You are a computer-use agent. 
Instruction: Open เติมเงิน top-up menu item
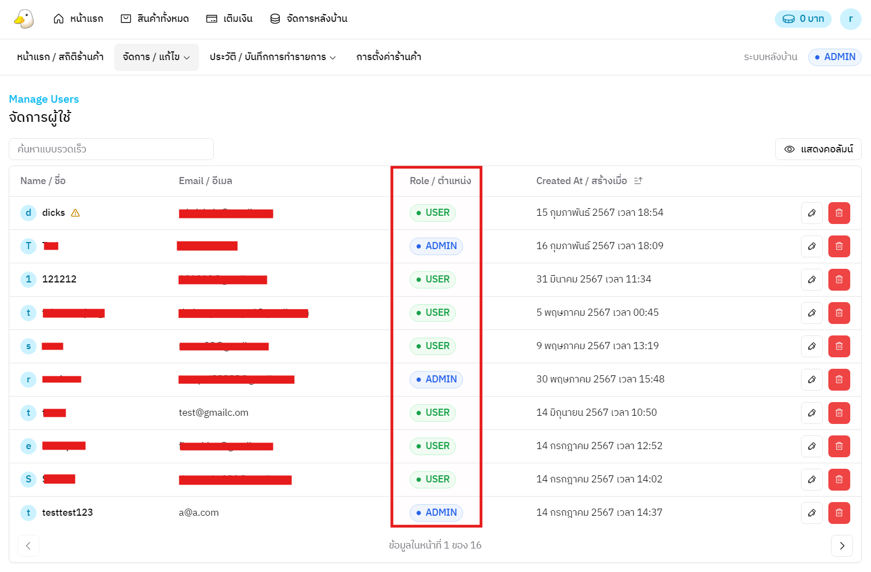(229, 19)
